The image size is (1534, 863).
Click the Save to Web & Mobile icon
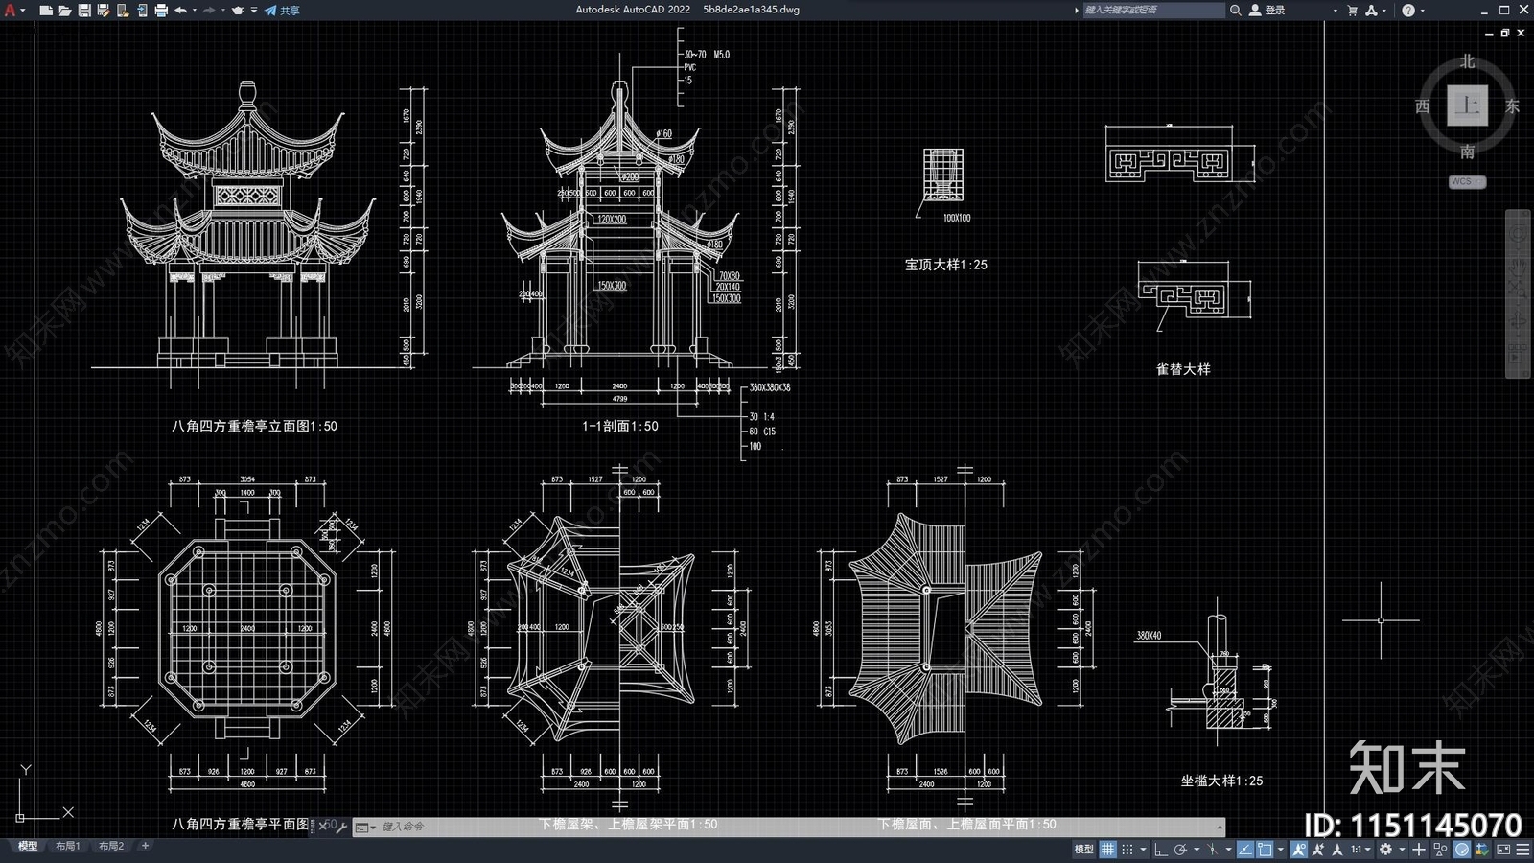point(142,11)
